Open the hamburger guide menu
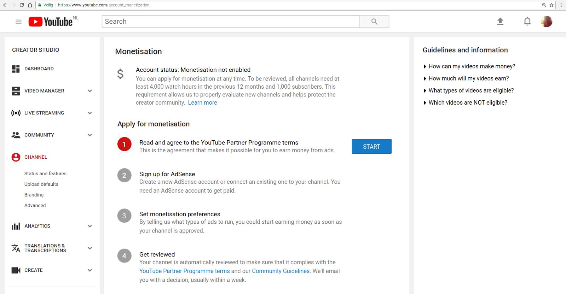The image size is (566, 294). (18, 22)
